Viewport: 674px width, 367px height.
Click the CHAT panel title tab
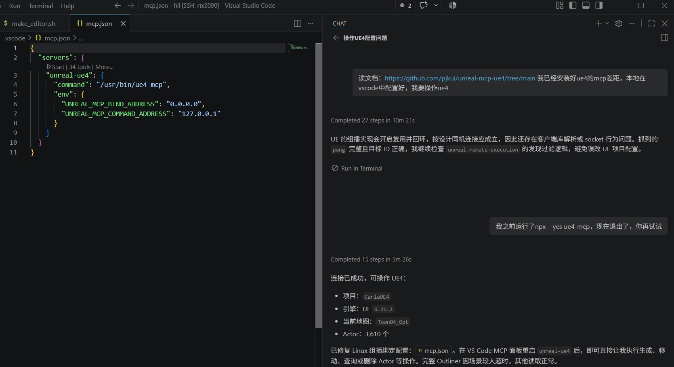(x=340, y=23)
